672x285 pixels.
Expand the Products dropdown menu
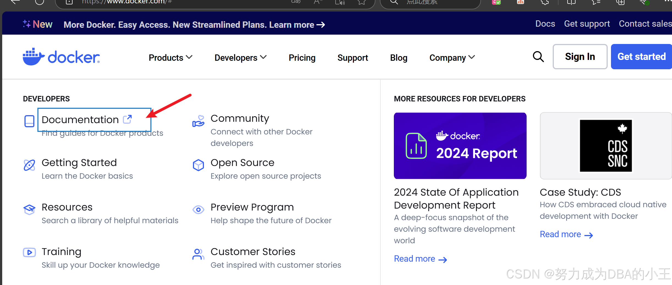[x=170, y=57]
